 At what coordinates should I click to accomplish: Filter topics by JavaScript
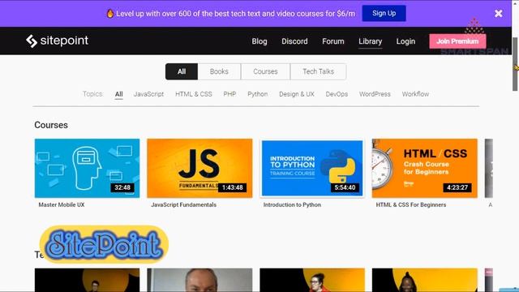point(148,94)
